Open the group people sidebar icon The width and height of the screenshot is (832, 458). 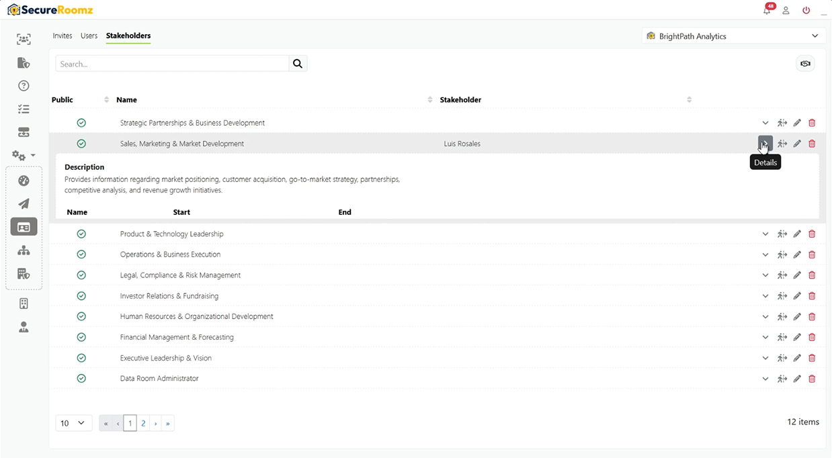point(24,39)
